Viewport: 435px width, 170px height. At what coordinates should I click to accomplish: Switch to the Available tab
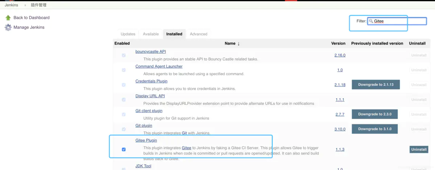(151, 34)
